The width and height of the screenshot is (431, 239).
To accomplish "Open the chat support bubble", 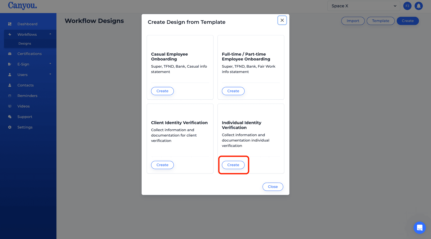I will pos(420,228).
